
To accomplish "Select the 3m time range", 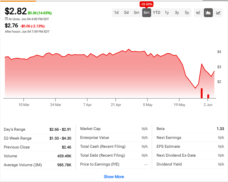I will point(136,13).
